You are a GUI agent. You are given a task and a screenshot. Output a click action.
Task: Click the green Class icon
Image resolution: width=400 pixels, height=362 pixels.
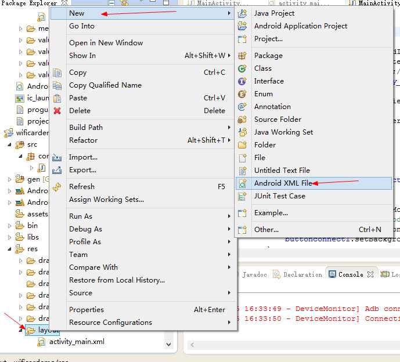[x=242, y=68]
